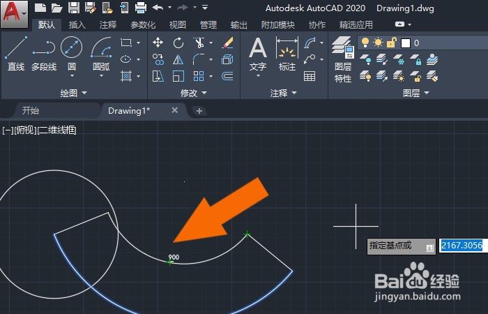Undo the last action
488x314 pixels.
click(158, 8)
